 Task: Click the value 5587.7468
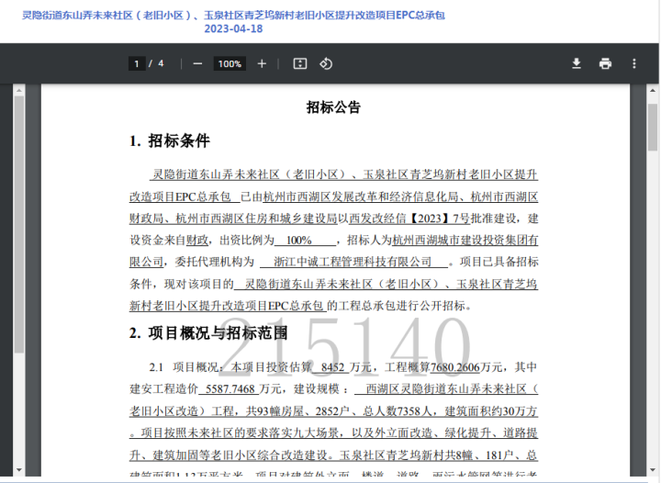(x=230, y=389)
